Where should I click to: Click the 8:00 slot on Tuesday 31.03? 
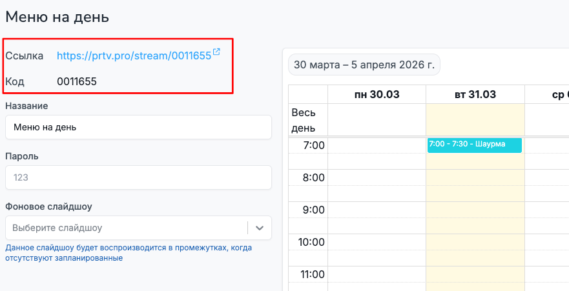475,177
